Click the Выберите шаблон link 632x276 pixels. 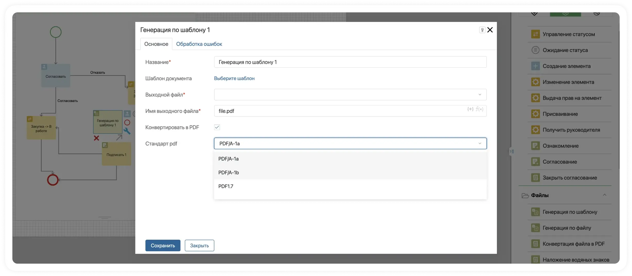pos(234,78)
